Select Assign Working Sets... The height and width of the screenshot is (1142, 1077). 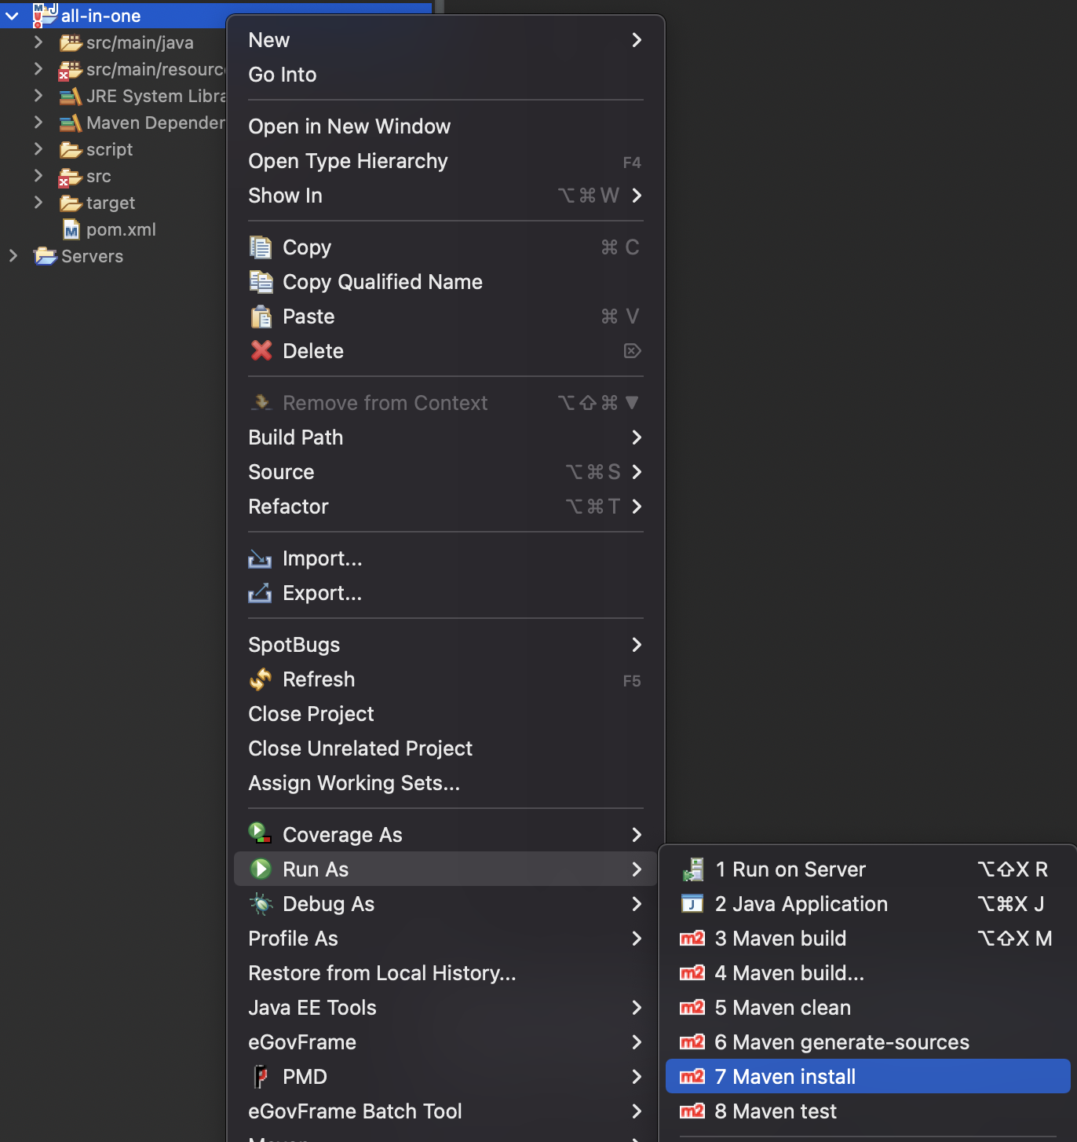[x=446, y=783]
